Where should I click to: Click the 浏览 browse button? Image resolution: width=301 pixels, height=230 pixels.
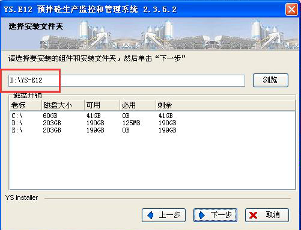pos(270,80)
